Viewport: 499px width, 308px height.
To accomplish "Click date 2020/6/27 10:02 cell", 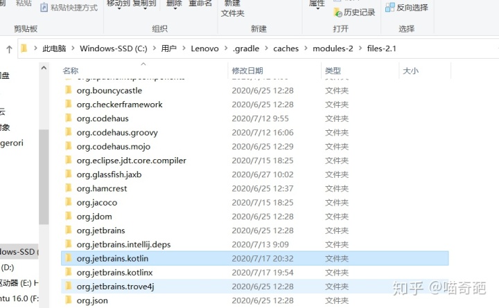I will [x=263, y=174].
